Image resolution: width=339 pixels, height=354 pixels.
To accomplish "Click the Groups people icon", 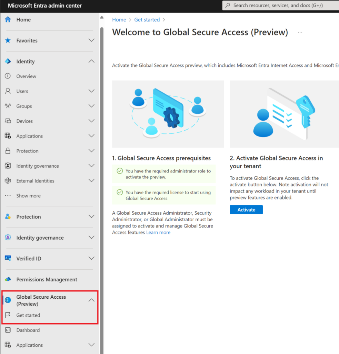I will coord(8,106).
